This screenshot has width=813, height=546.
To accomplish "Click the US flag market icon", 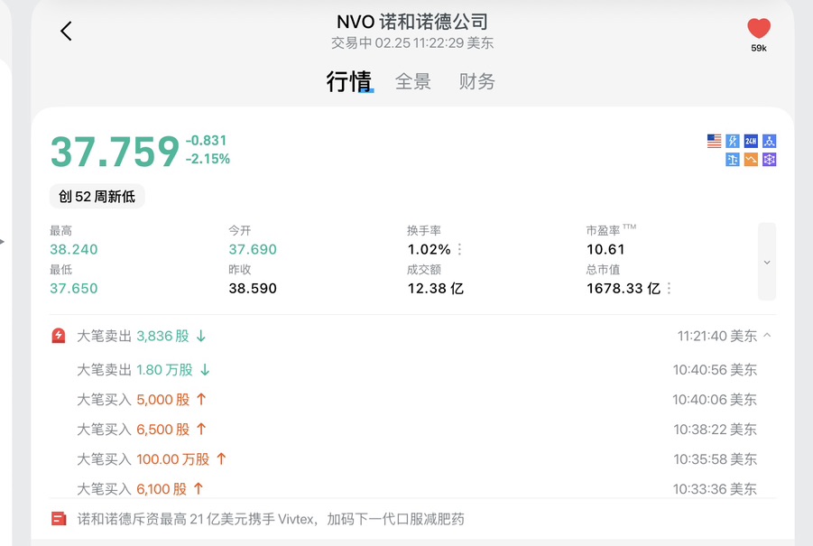I will coord(714,141).
